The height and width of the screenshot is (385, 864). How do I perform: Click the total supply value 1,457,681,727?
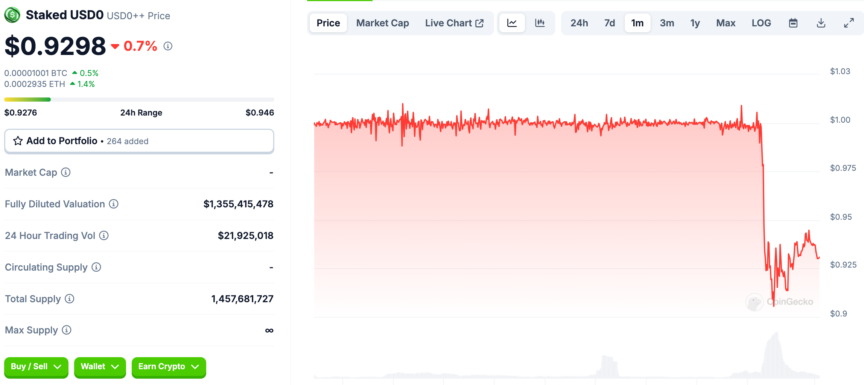[242, 299]
